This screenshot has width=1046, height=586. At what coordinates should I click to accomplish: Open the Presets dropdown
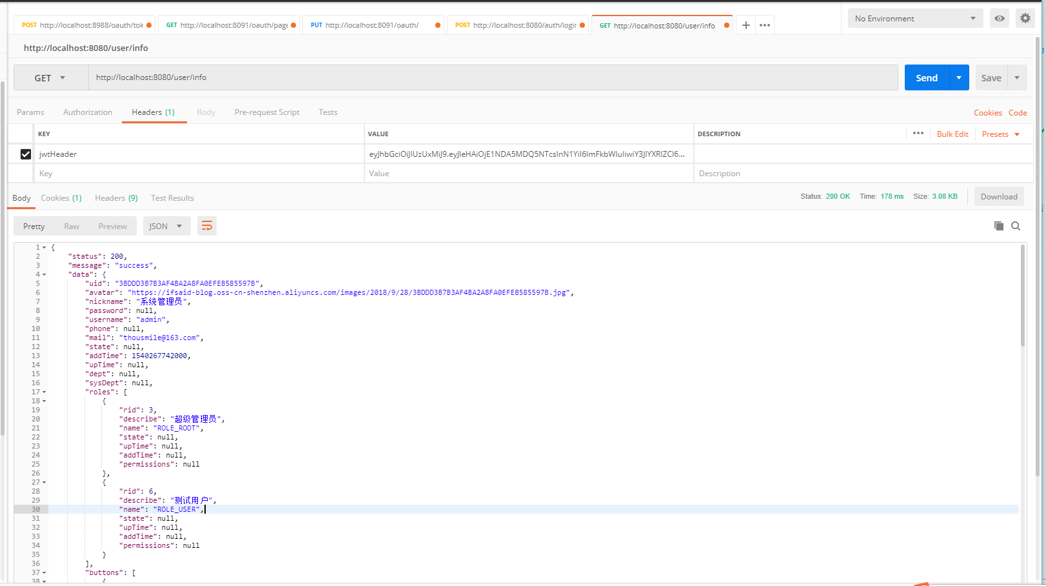click(x=1001, y=134)
